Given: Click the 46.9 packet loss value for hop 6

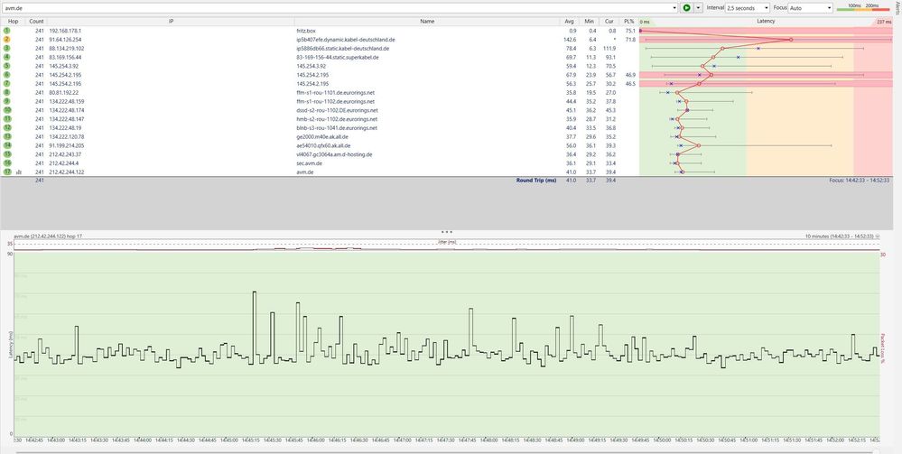Looking at the screenshot, I should coord(630,75).
